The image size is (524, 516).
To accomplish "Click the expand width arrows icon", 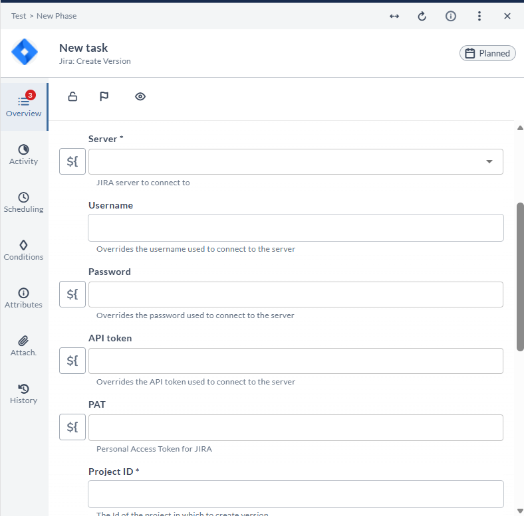I will pos(394,16).
